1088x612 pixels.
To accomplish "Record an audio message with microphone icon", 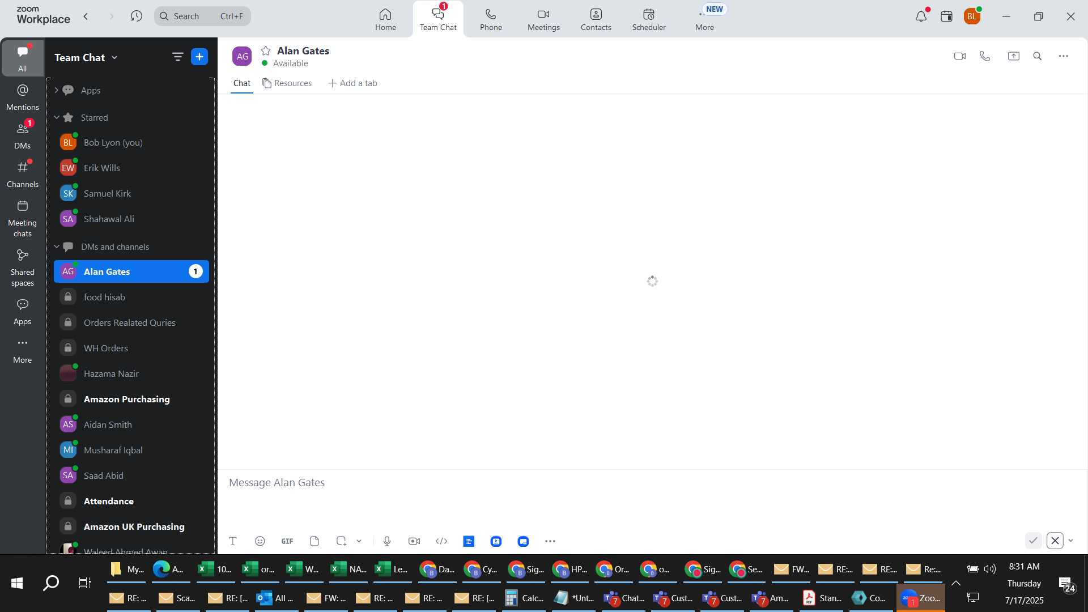I will [387, 541].
